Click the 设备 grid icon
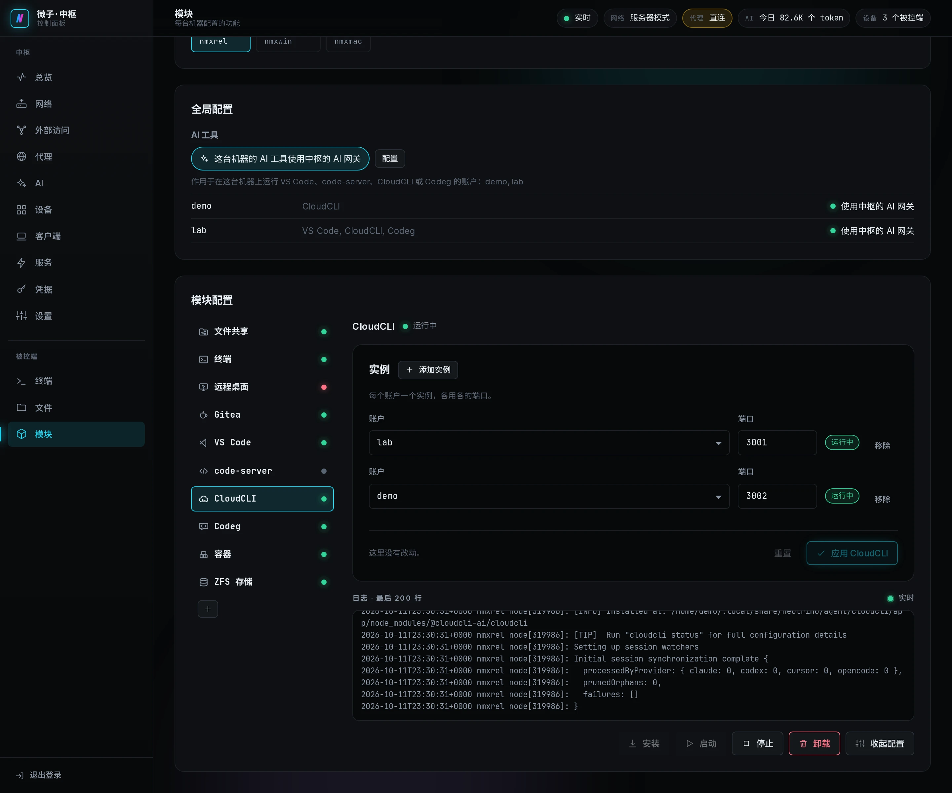 (21, 209)
